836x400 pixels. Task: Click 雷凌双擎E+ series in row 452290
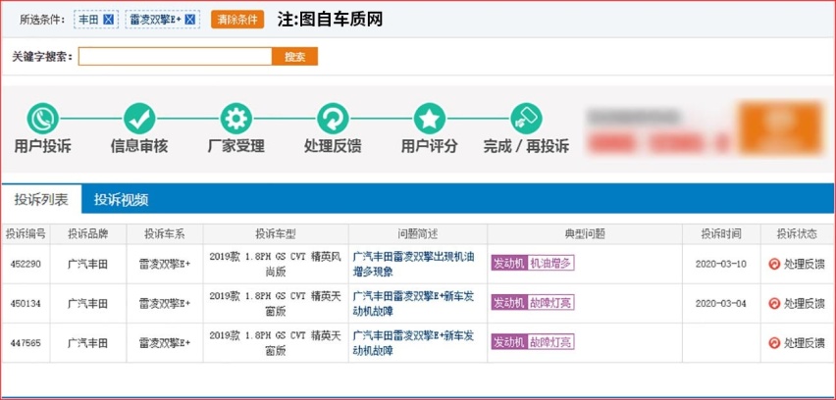[x=165, y=264]
